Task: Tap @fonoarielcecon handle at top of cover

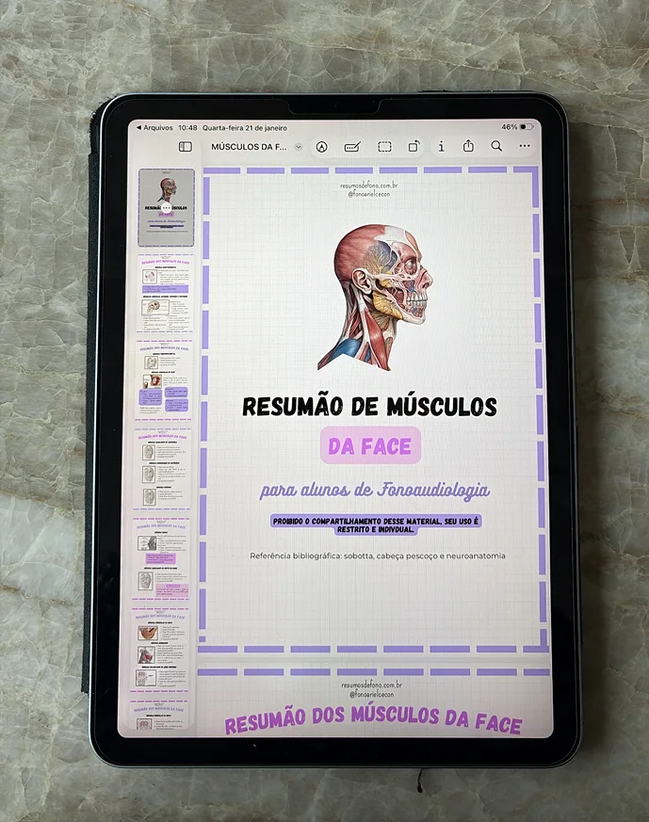Action: [x=368, y=194]
